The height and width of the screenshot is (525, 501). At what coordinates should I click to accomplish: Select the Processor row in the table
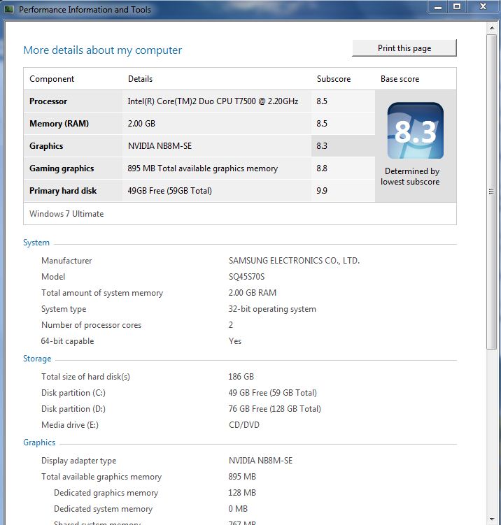point(199,101)
